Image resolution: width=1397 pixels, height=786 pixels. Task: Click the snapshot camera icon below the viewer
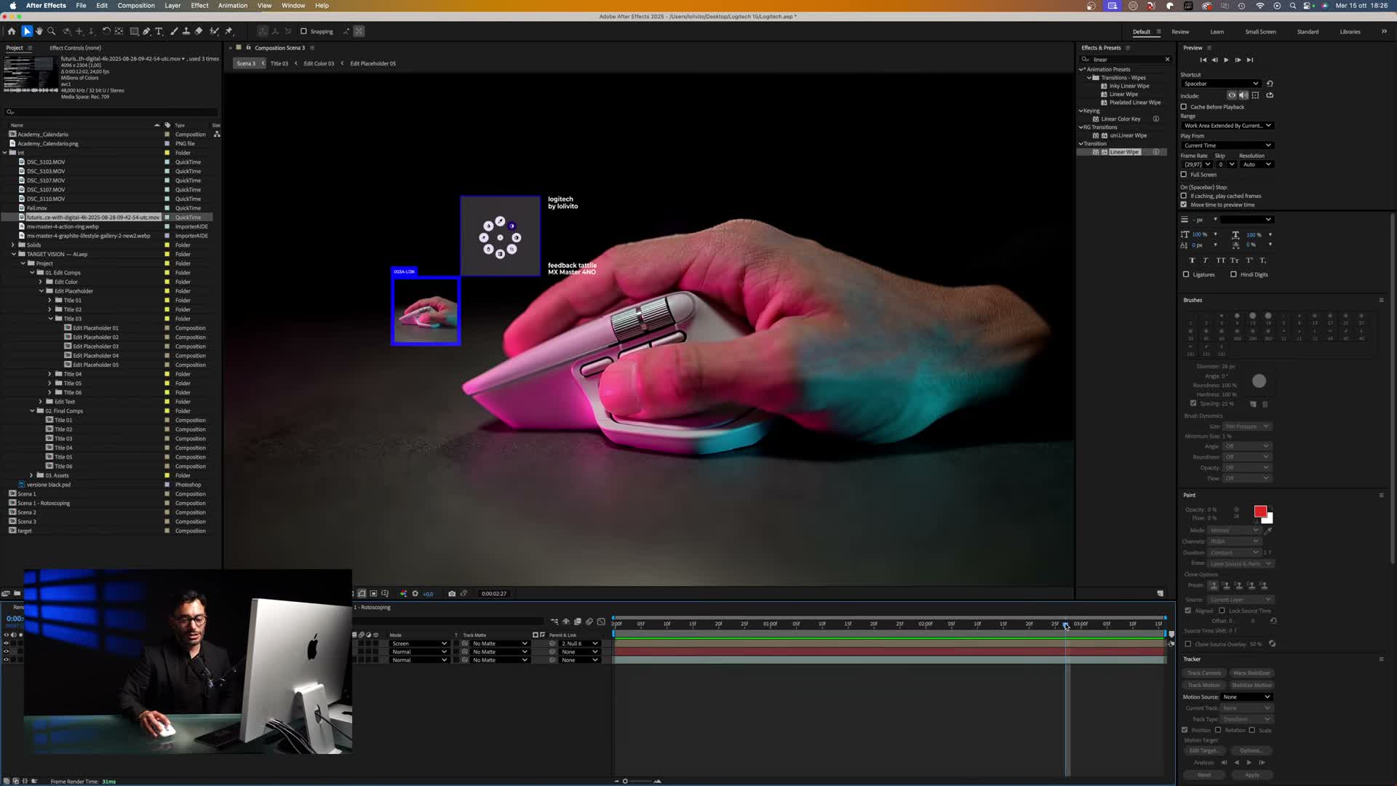pyautogui.click(x=452, y=593)
